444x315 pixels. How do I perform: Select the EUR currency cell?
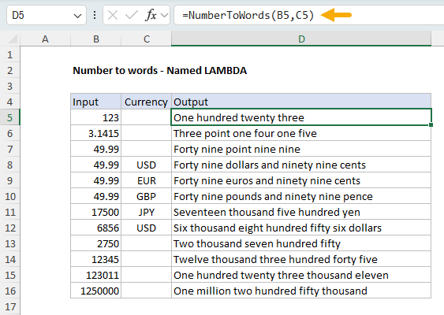point(147,180)
